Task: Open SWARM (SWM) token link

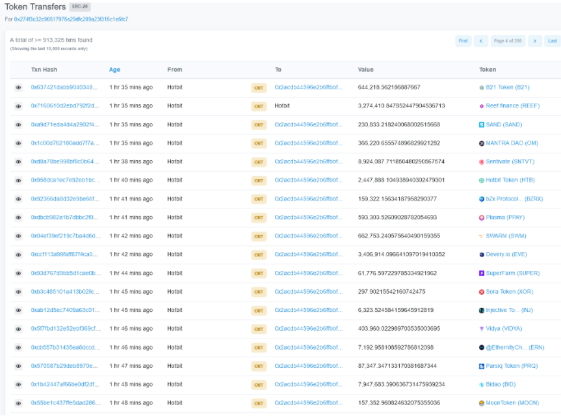Action: point(506,236)
